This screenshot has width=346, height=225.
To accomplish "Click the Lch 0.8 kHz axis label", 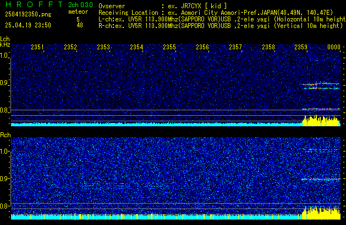I will click(4, 110).
